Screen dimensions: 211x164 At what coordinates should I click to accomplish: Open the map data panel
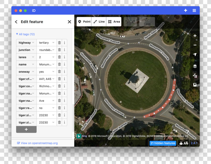coord(195,76)
